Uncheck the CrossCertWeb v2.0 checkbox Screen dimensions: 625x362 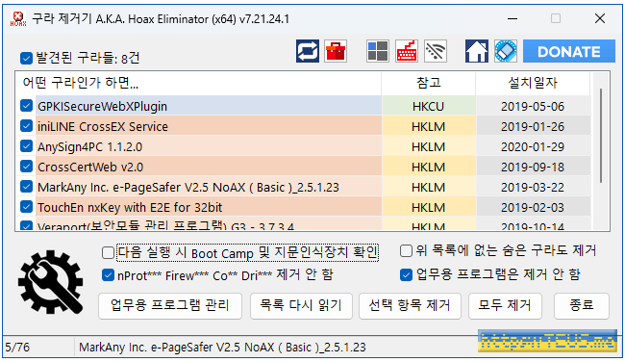(x=26, y=167)
